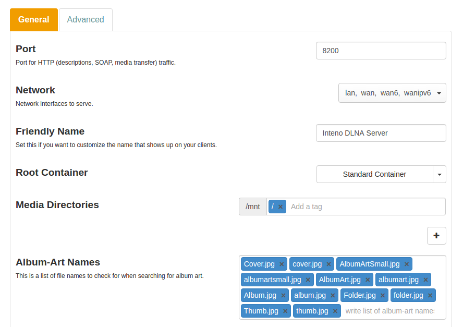Open the Network interfaces dropdown
Screen dimensions: 463x327
(x=392, y=93)
